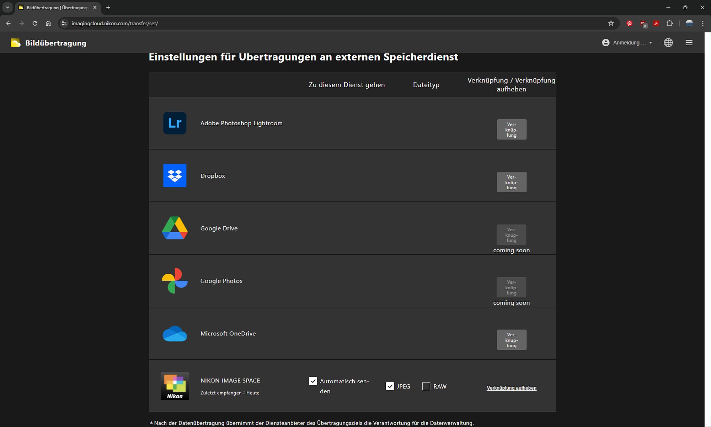This screenshot has height=427, width=711.
Task: Select the Bildübertragung browser tab
Action: [x=57, y=7]
